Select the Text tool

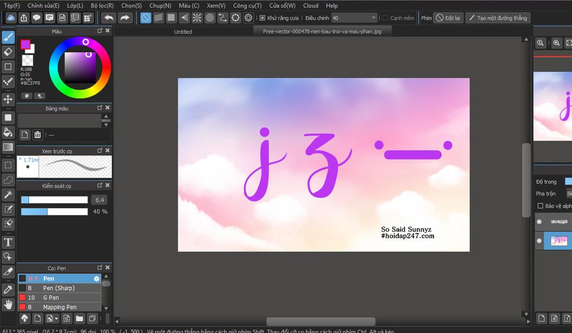pyautogui.click(x=8, y=242)
